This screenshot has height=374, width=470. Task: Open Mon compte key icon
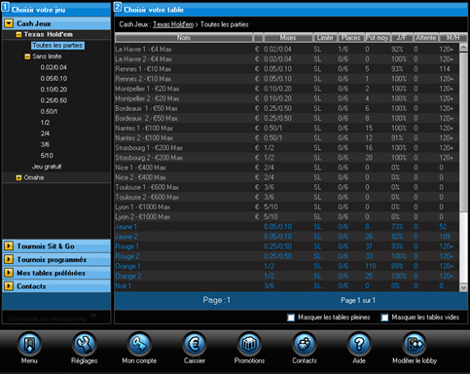(139, 344)
